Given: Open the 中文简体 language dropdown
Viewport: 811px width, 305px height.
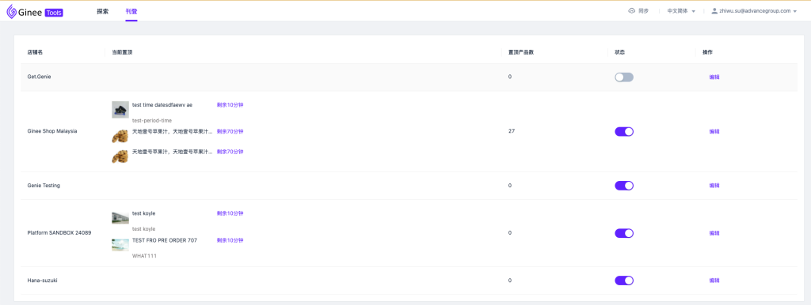Looking at the screenshot, I should pos(681,11).
